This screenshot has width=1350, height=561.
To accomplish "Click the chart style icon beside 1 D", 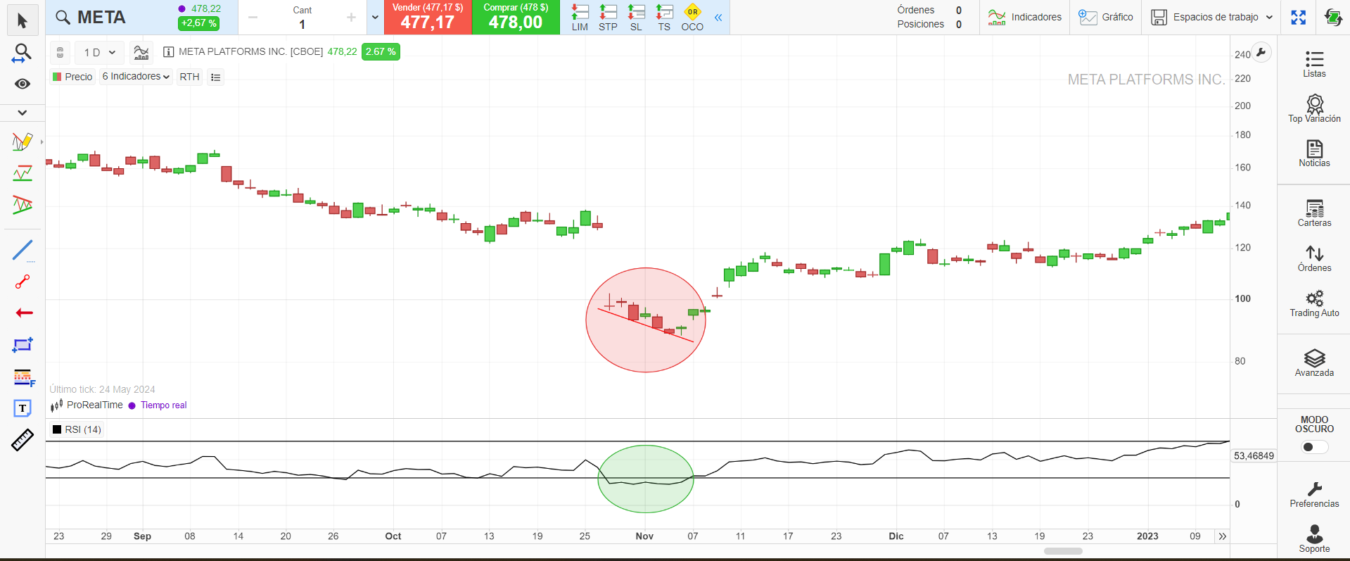I will [x=141, y=52].
